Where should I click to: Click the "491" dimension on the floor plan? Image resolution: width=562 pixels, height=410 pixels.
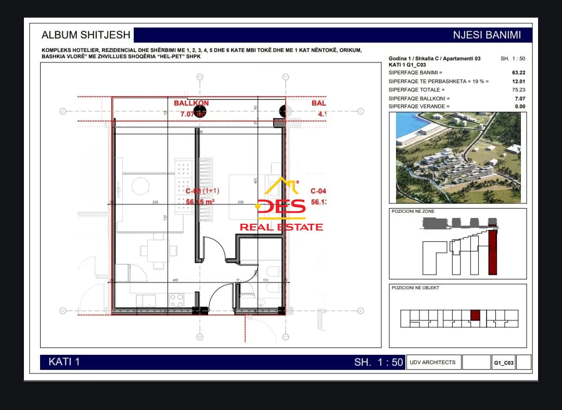coord(175,280)
